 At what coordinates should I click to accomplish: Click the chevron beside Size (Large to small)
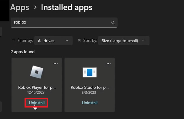(x=143, y=41)
